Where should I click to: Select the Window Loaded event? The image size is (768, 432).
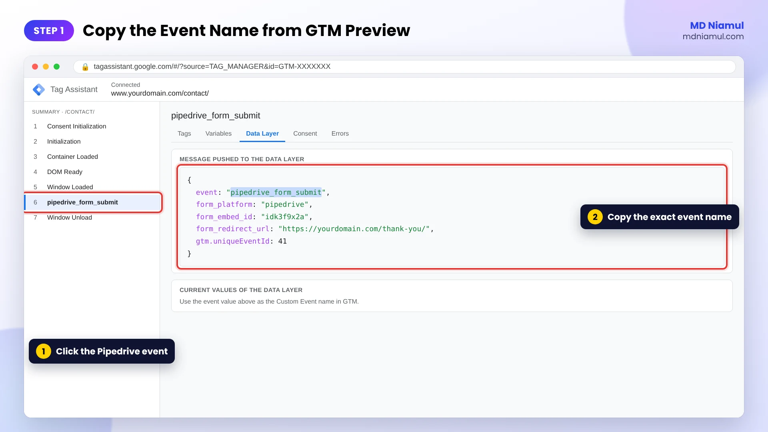pos(92,187)
